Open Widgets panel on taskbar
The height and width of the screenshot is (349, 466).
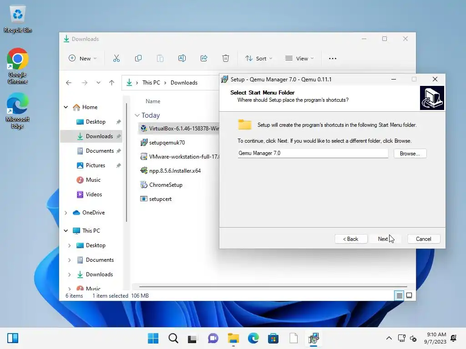pyautogui.click(x=13, y=338)
